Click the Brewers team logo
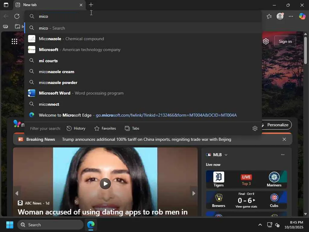 click(x=218, y=198)
